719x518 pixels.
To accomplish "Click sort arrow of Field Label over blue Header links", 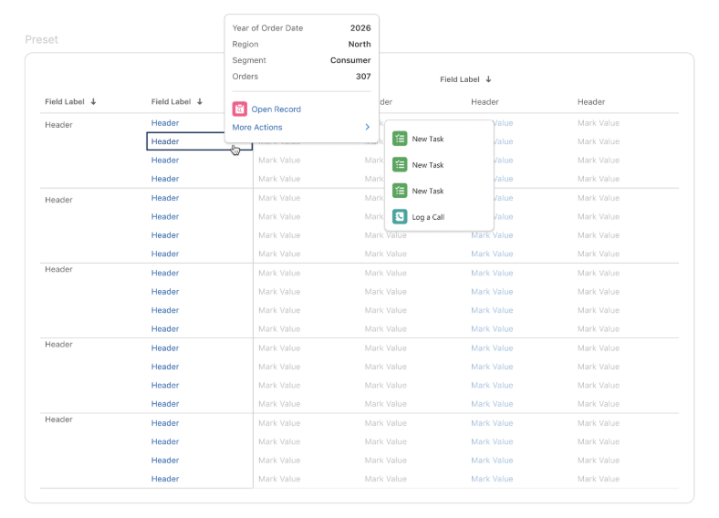I will (x=200, y=102).
